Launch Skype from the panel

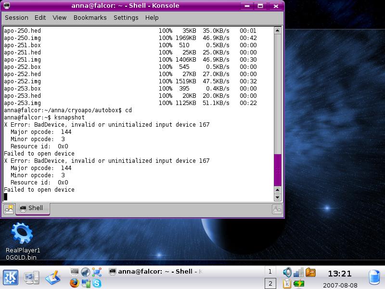click(x=97, y=283)
